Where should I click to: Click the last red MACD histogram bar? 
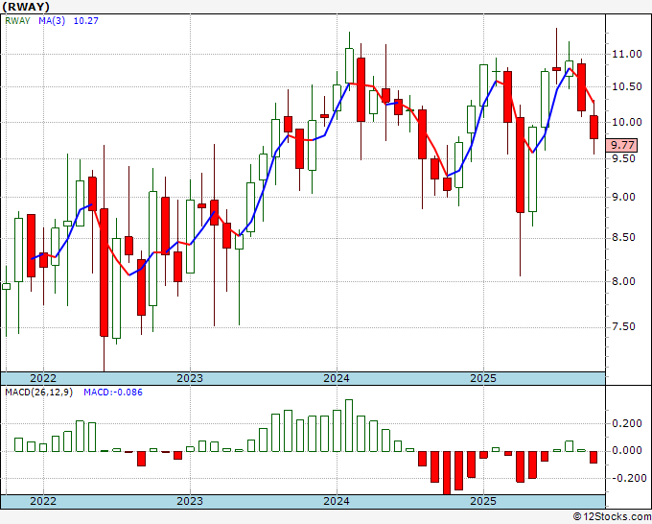tap(594, 457)
